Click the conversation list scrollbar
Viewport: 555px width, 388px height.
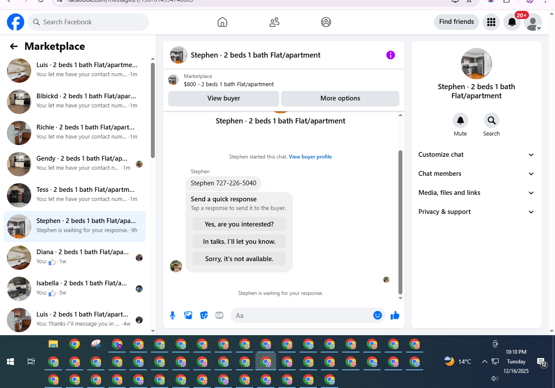[x=153, y=110]
